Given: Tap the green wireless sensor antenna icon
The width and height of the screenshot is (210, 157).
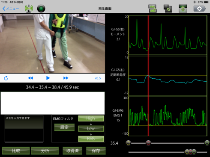Looking at the screenshot, I should 29,9.
